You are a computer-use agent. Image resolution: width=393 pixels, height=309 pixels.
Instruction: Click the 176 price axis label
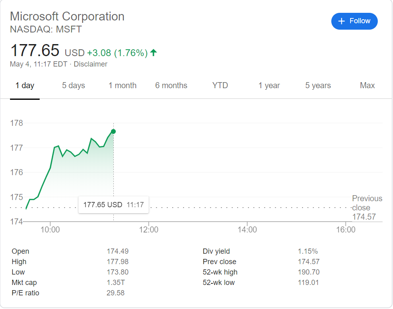coord(16,172)
